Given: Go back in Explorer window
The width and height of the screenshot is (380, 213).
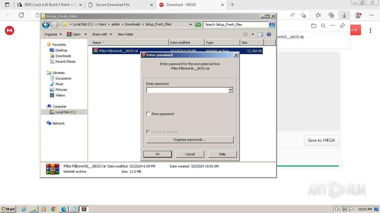Looking at the screenshot, I should pos(46,25).
